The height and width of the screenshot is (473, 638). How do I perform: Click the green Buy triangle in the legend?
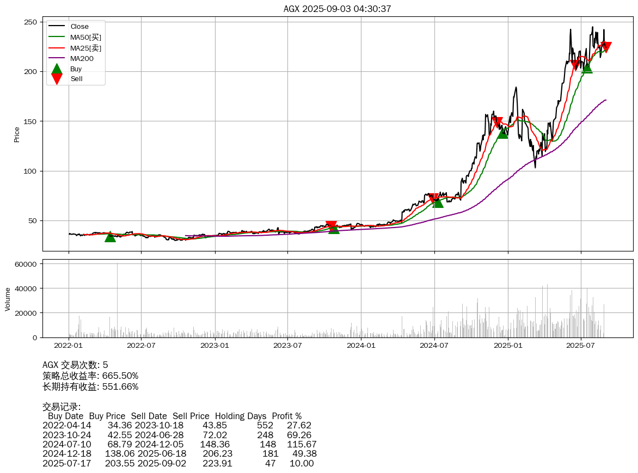[57, 69]
